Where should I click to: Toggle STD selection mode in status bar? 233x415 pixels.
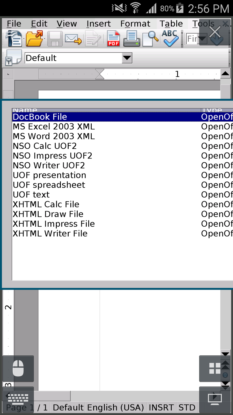pos(187,407)
